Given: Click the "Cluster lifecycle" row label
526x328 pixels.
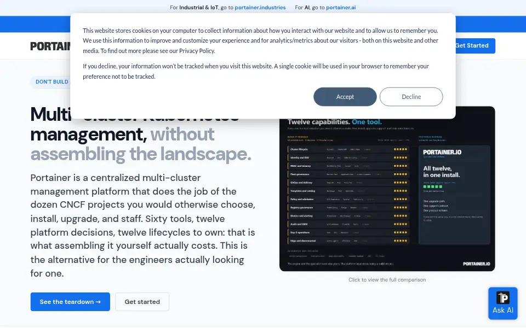Looking at the screenshot, I should coord(299,149).
